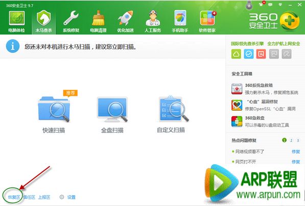Click the 热点问题修复 heading
Viewport: 305px width, 206px height.
244,140
